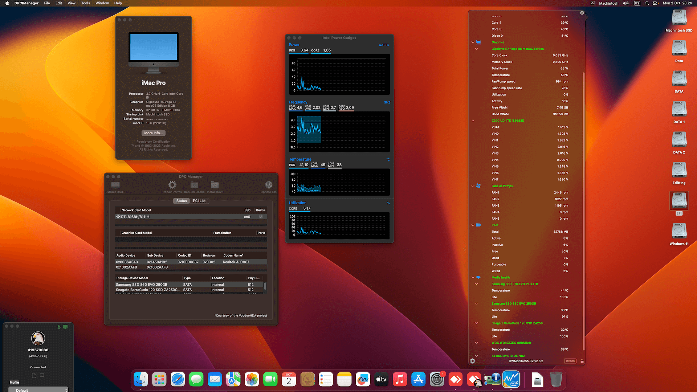Toggle the Builtin checkbox for RTL8168H/8111H
The image size is (697, 392).
pyautogui.click(x=261, y=217)
